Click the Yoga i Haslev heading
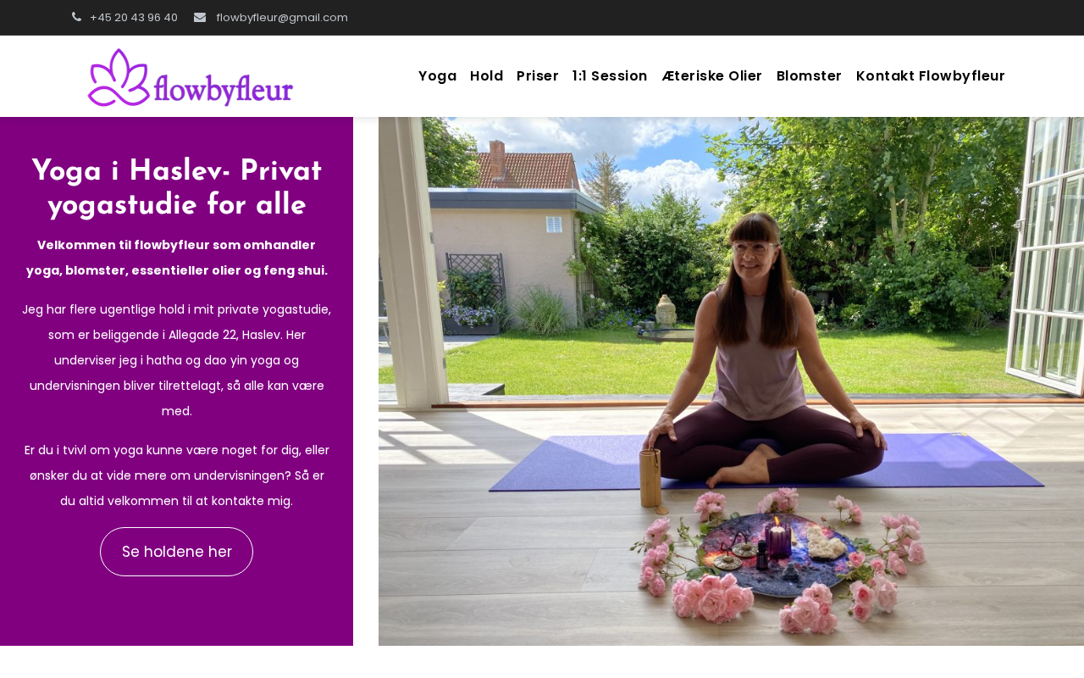Screen dimensions: 1084x678 point(176,188)
